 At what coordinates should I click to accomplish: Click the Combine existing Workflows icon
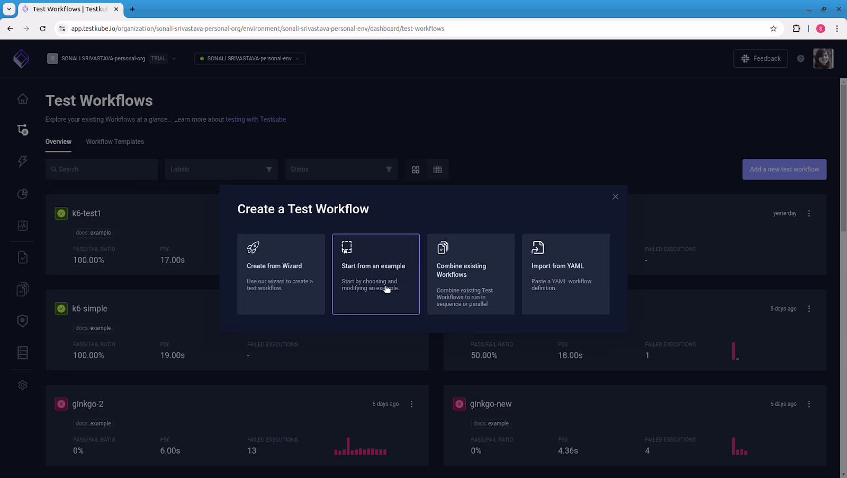tap(443, 247)
